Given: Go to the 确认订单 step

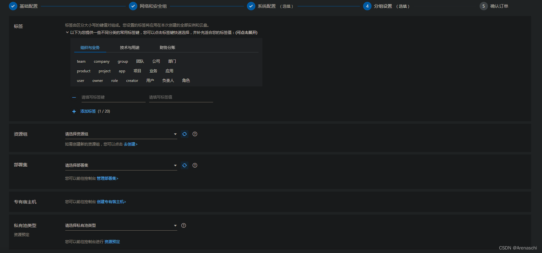Looking at the screenshot, I should point(499,6).
